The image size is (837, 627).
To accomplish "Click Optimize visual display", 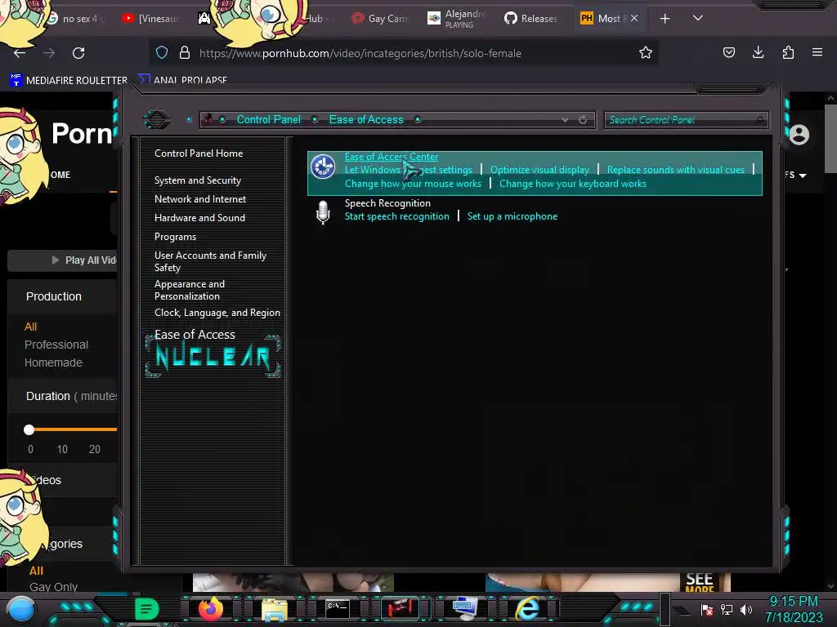I will tap(539, 170).
